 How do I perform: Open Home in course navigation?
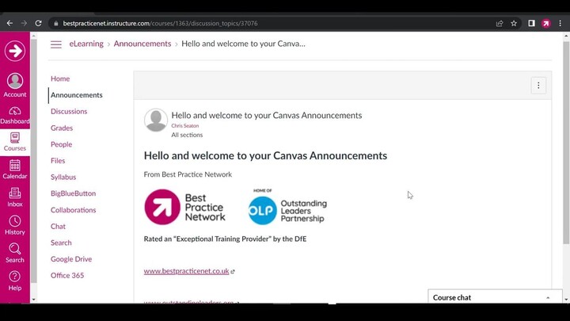tap(60, 78)
